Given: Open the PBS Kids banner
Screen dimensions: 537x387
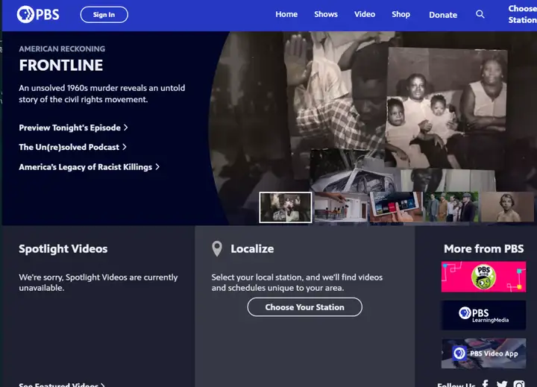Looking at the screenshot, I should click(483, 277).
